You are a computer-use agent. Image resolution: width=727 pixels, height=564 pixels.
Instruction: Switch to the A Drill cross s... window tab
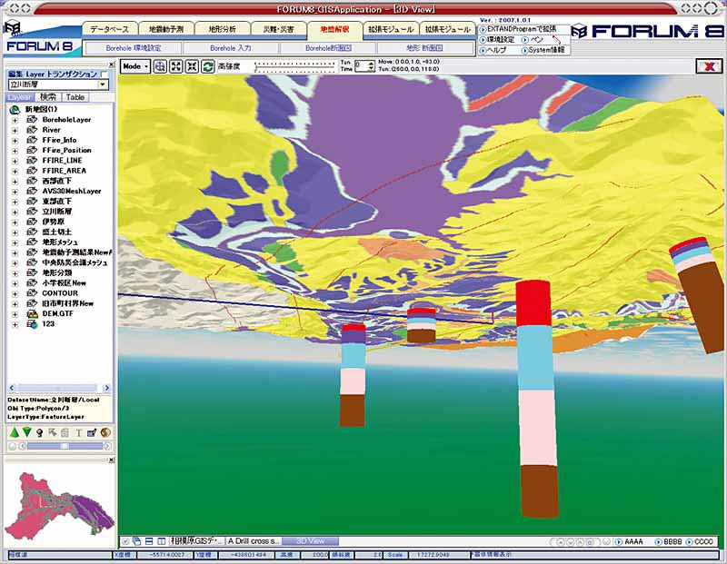[254, 540]
